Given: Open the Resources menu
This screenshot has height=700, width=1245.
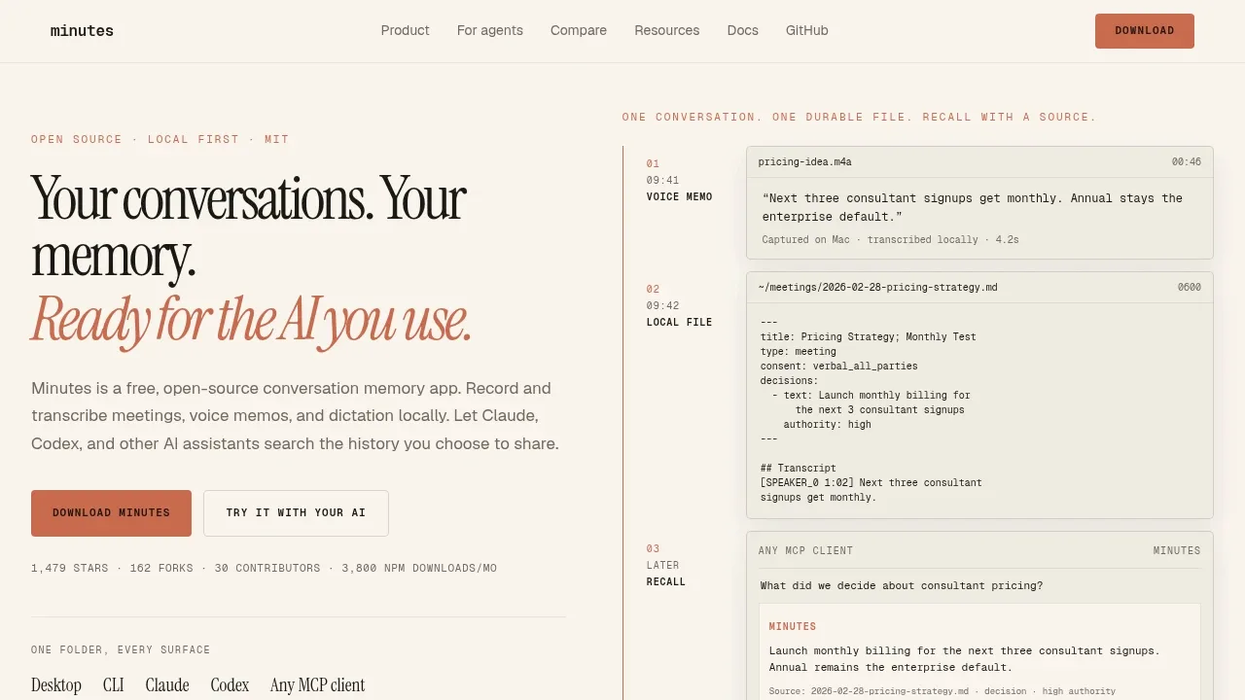Looking at the screenshot, I should (667, 31).
